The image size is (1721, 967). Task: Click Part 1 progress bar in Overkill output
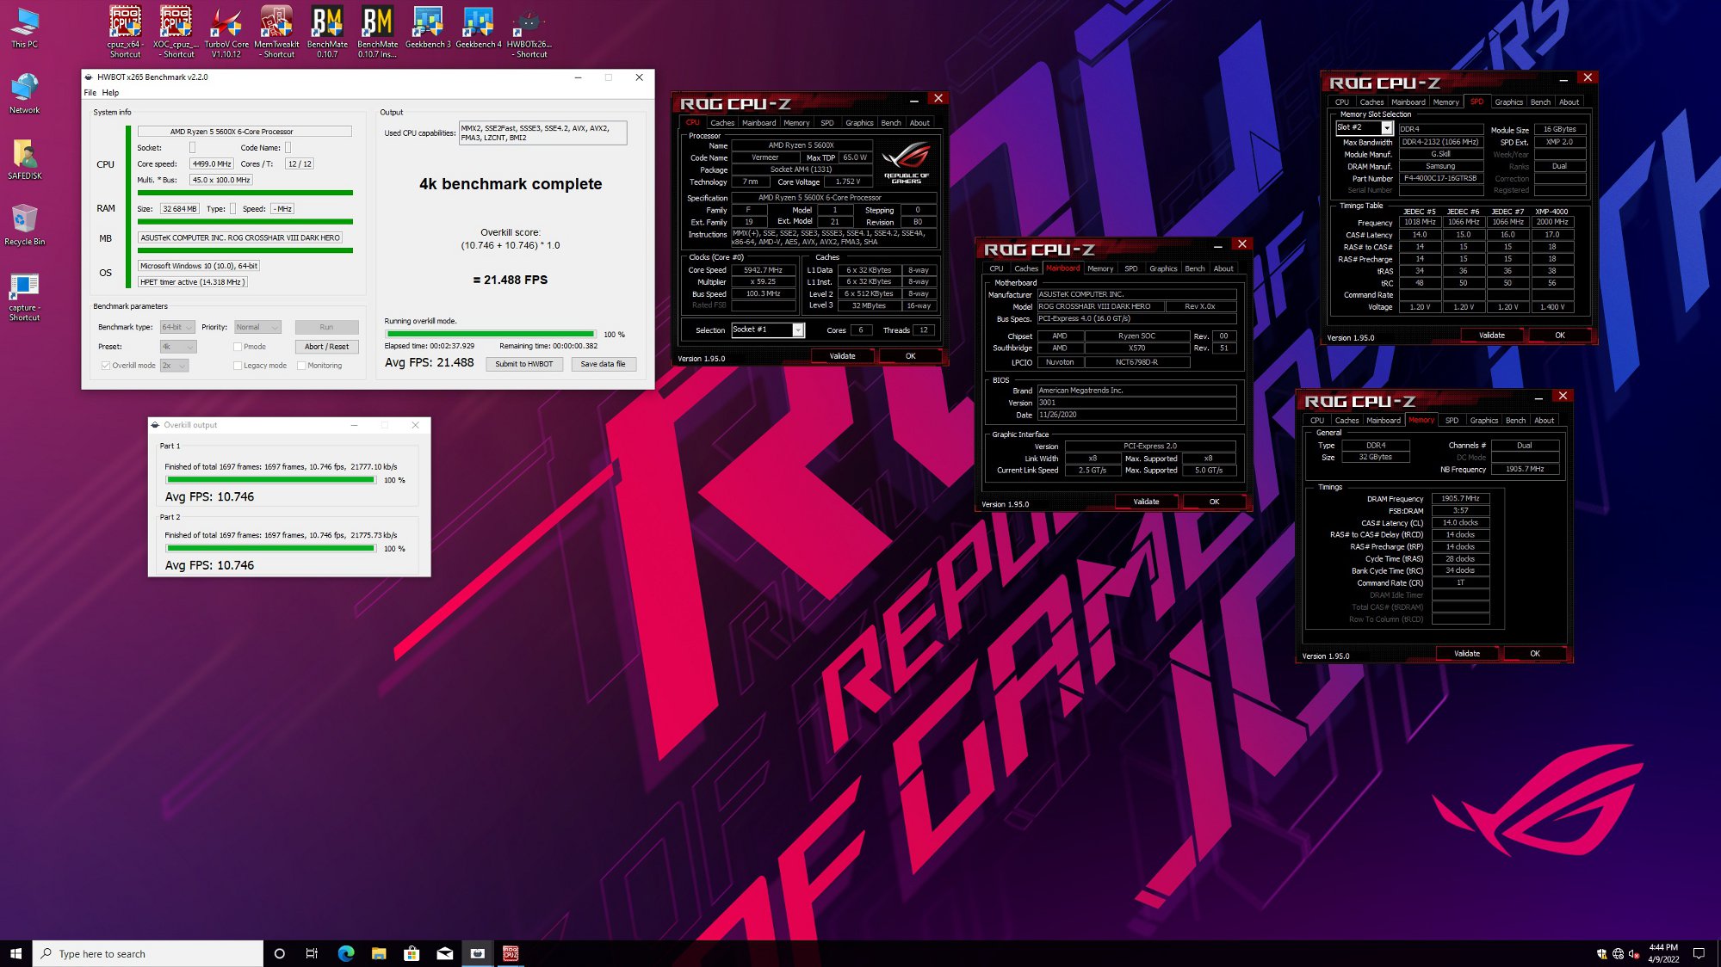[270, 480]
